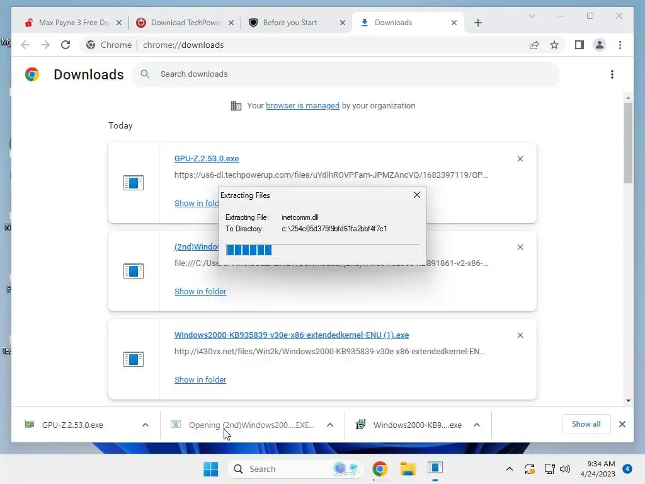Reload the current page
This screenshot has height=484, width=645.
pyautogui.click(x=66, y=45)
